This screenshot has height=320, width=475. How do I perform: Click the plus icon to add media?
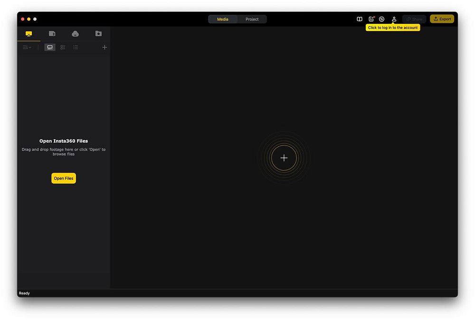coord(104,48)
